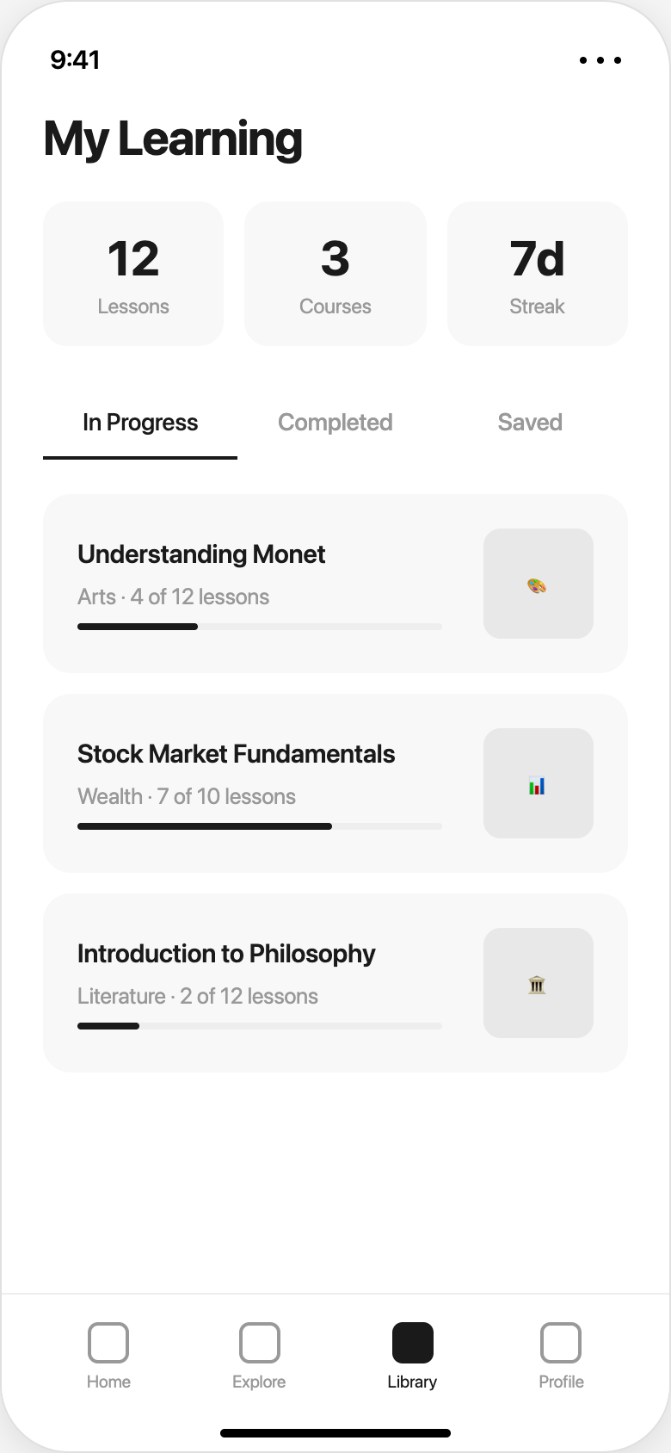Switch to the Saved tab

[x=530, y=423]
